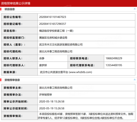
Task: Click the 资格预审情况 description paragraph
Action: (x=85, y=116)
